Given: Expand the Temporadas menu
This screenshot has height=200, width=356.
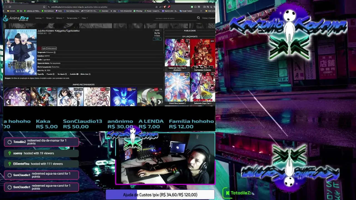Looking at the screenshot, I should click(x=73, y=18).
